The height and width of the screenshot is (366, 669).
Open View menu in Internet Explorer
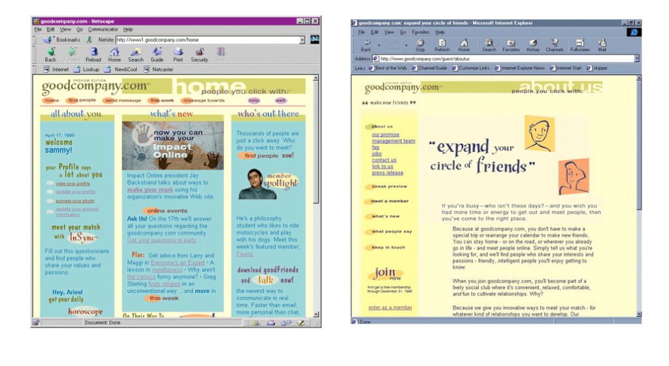click(x=389, y=32)
